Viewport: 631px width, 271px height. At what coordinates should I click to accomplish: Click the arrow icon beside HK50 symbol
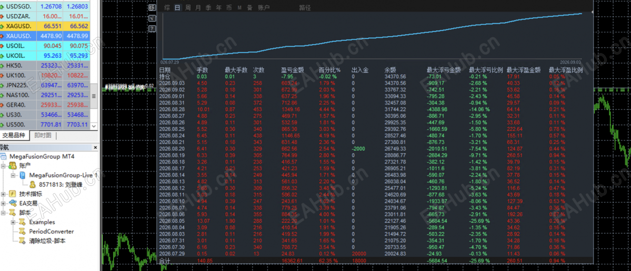point(2,66)
